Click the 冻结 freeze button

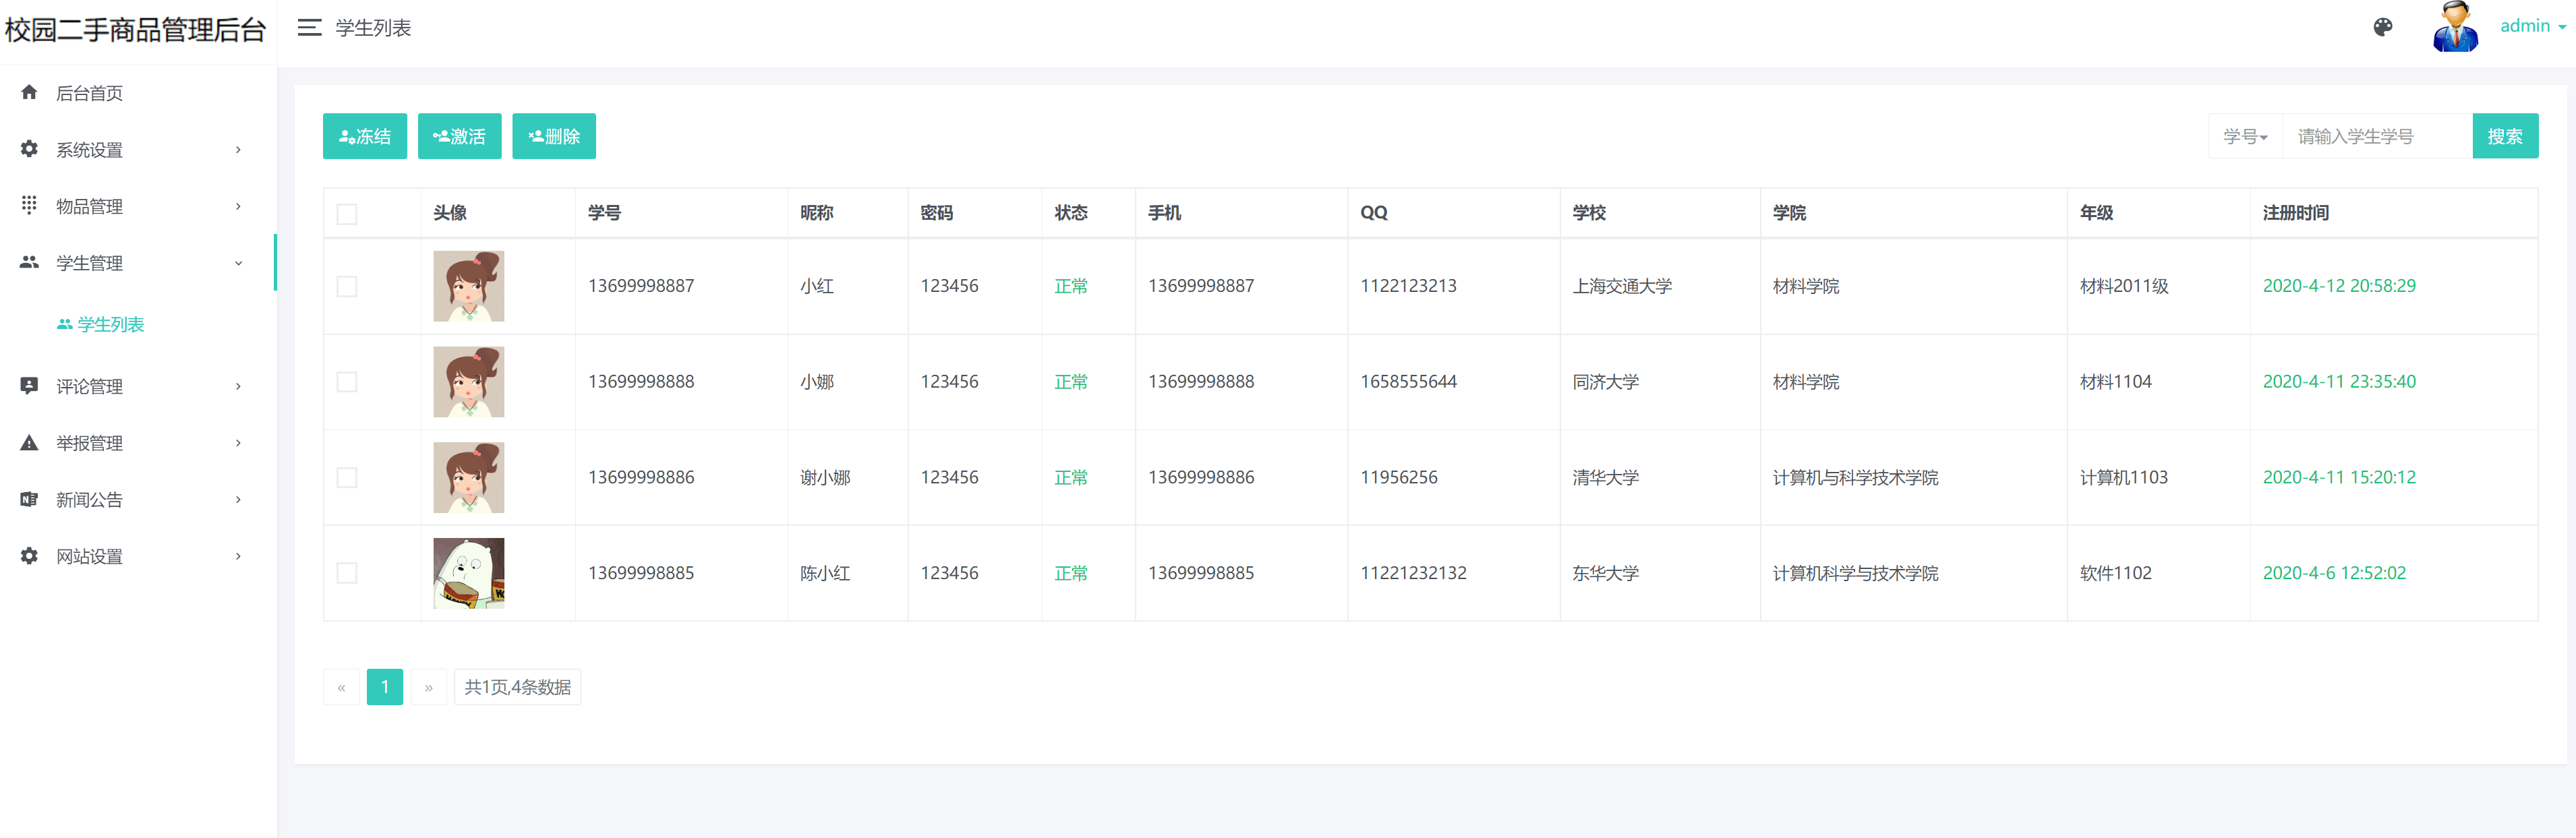pos(365,136)
